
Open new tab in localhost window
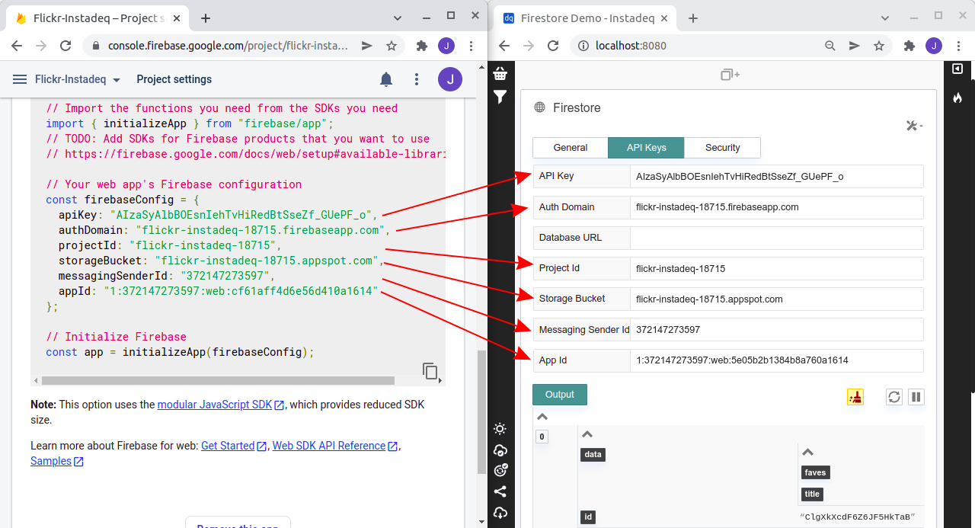[693, 18]
